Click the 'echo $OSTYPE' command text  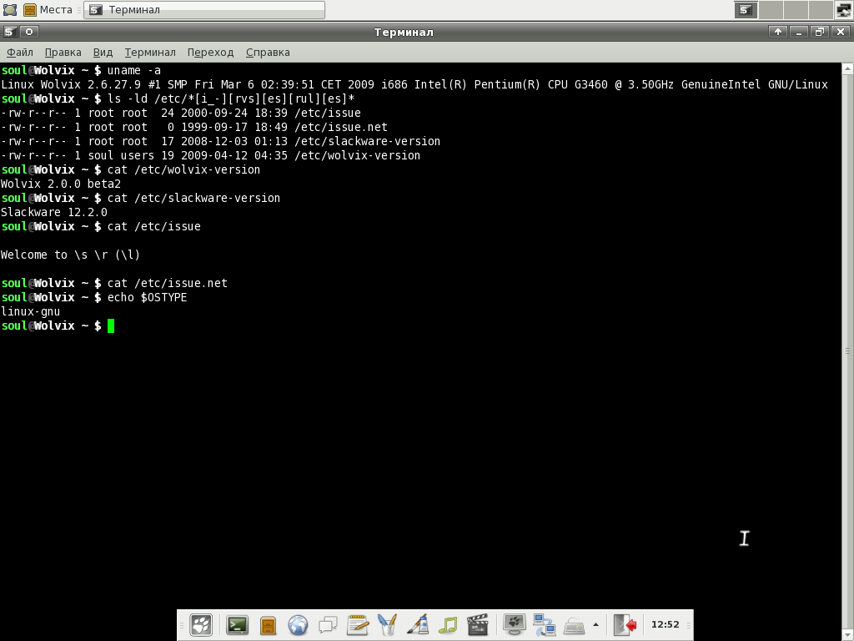pyautogui.click(x=147, y=297)
